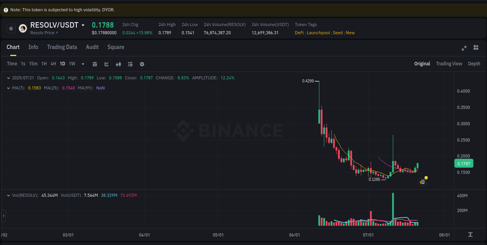
Task: Collapse the MA(7) indicator row
Action: [9, 88]
